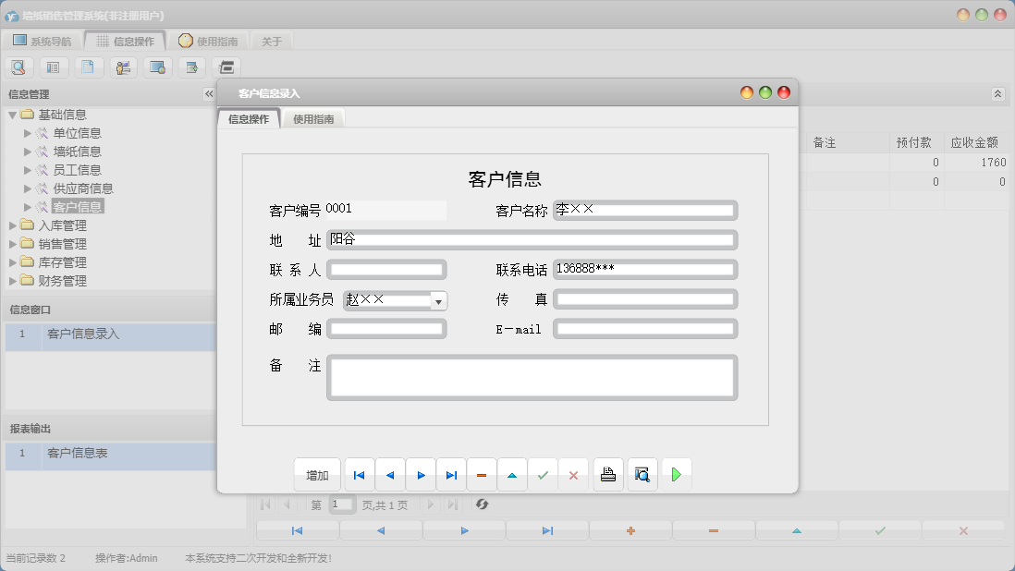This screenshot has height=571, width=1015.
Task: Switch to the 使用指南 tab in the dialog
Action: pyautogui.click(x=313, y=118)
